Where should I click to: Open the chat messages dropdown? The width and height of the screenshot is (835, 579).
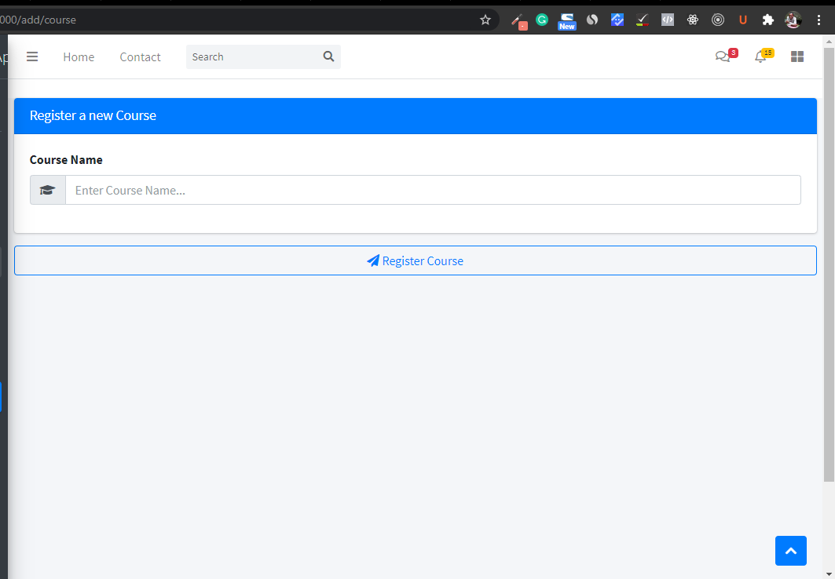click(x=723, y=56)
